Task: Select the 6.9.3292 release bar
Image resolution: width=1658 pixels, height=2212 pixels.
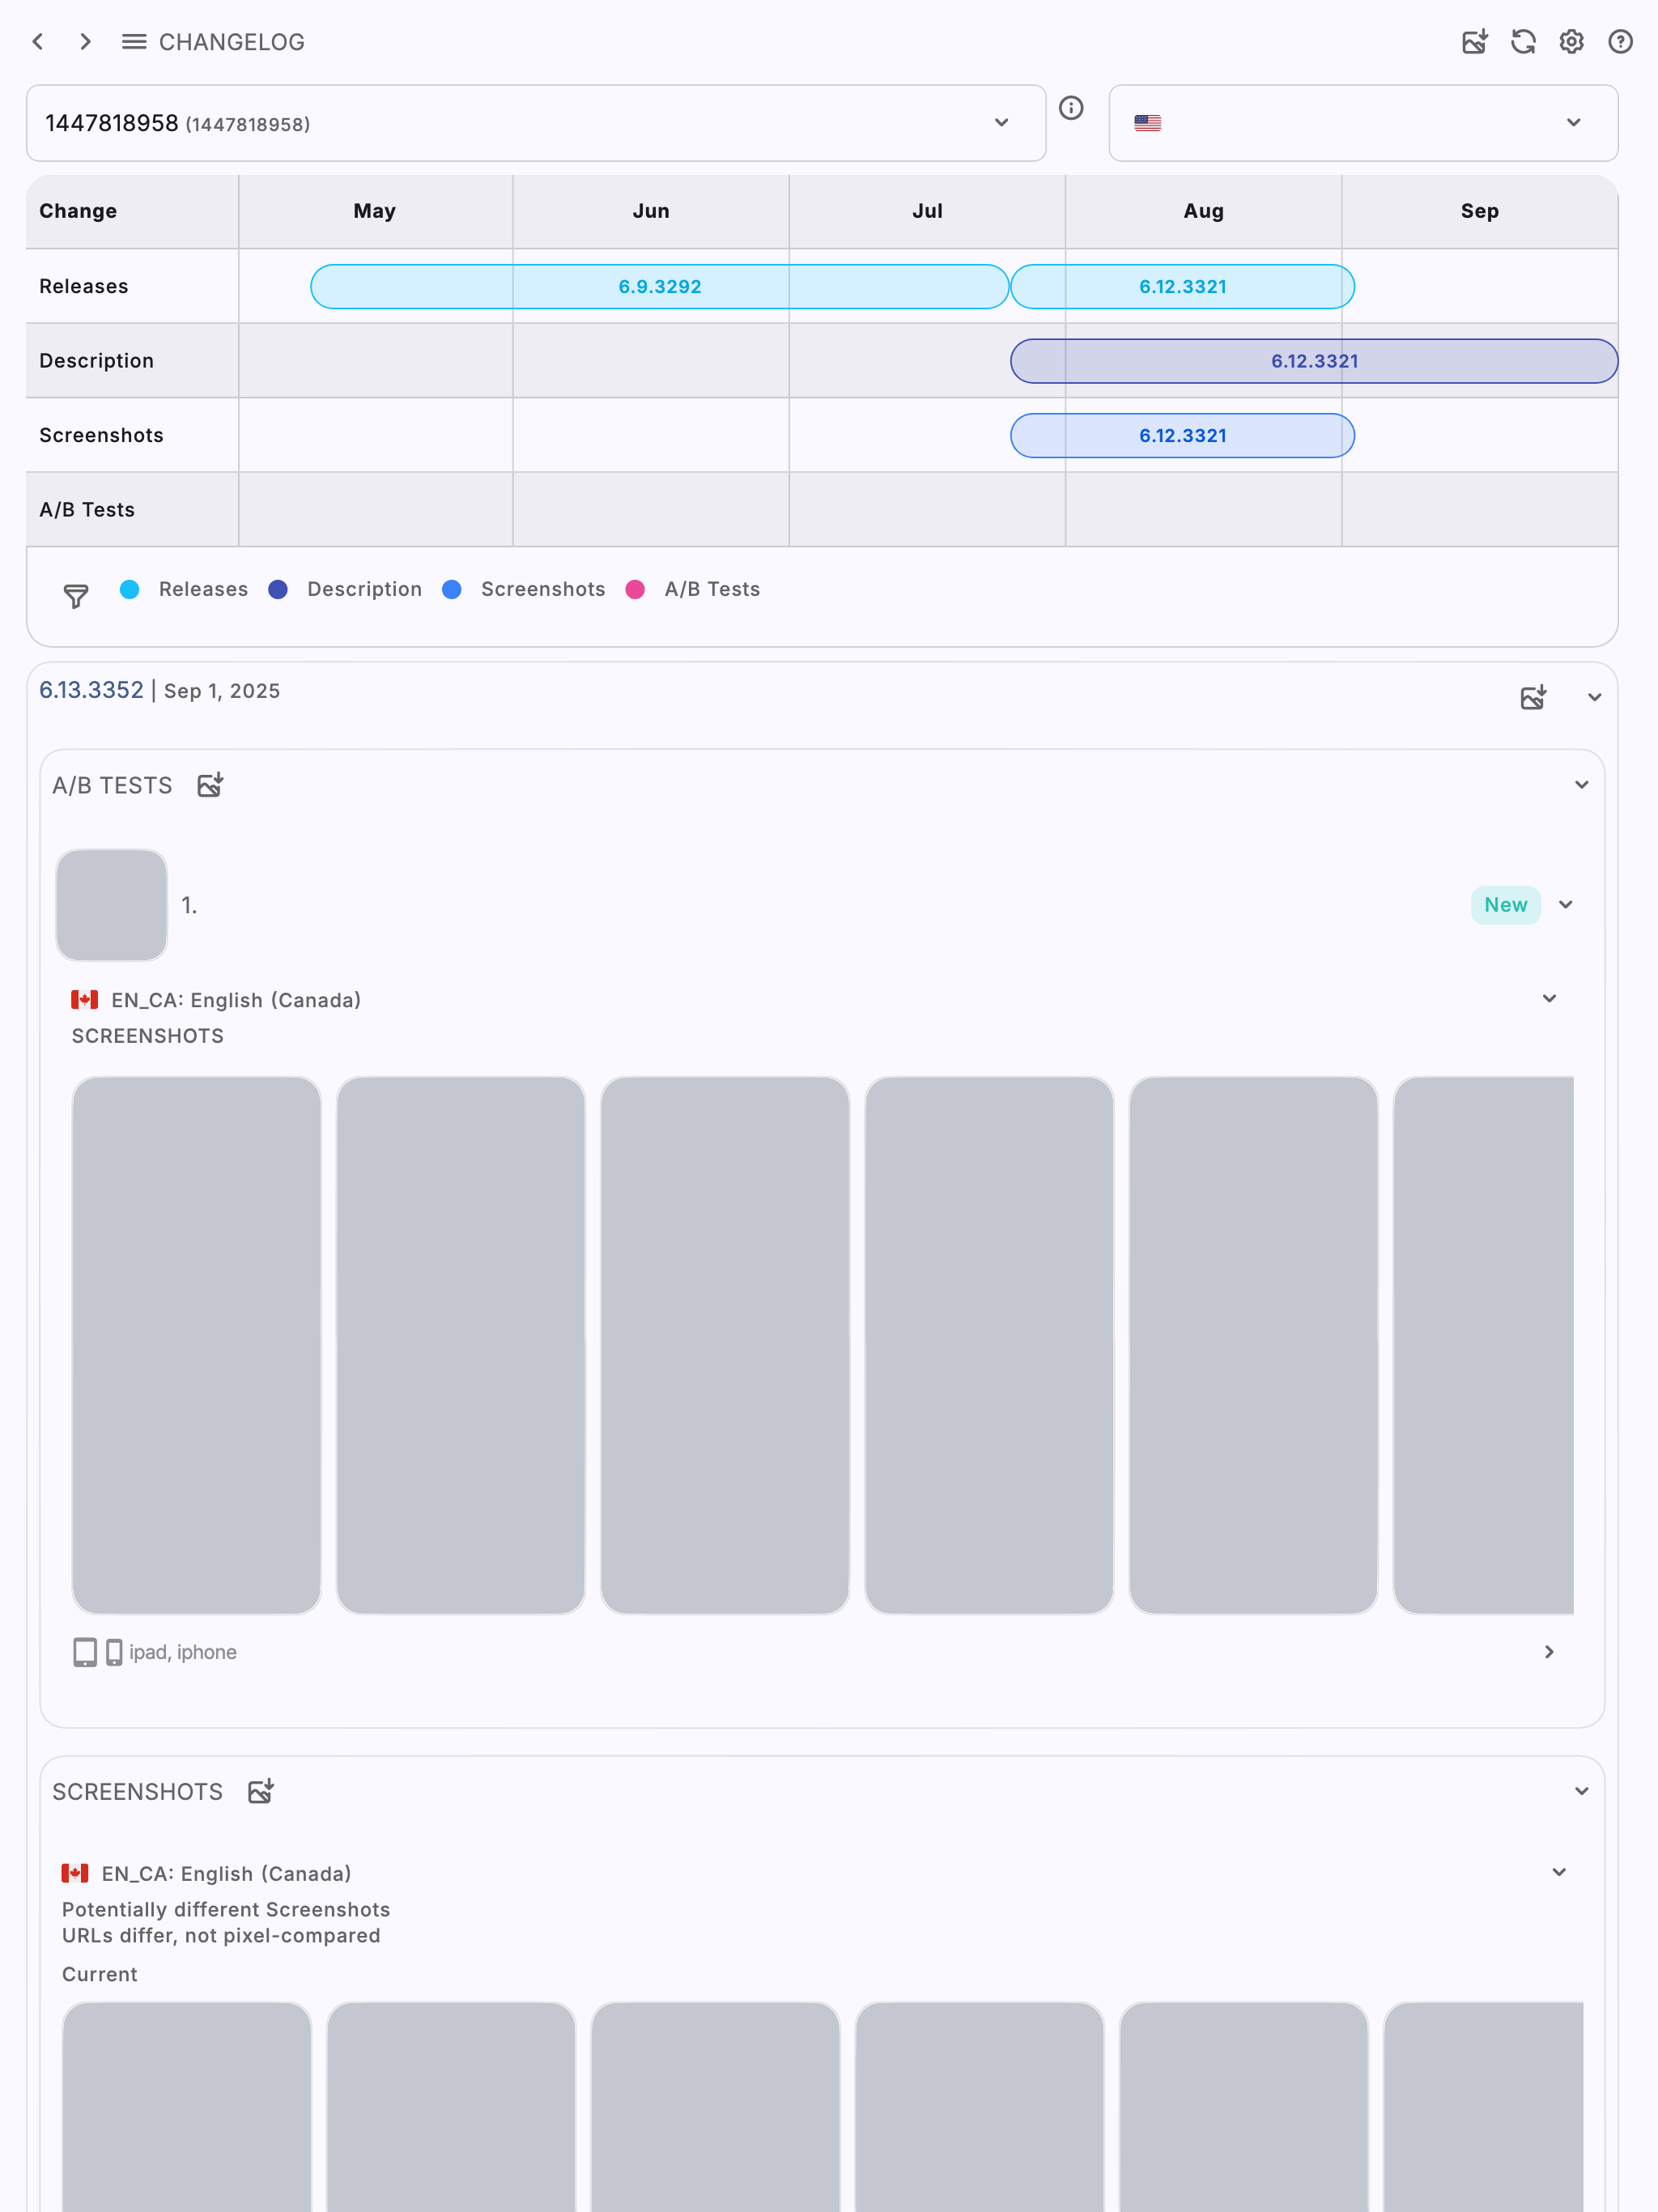Action: point(660,287)
